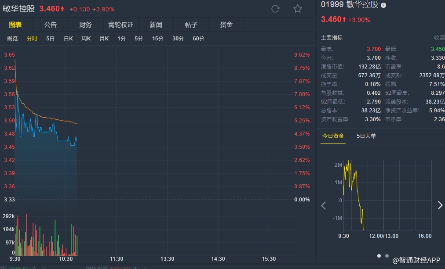
Task: Open the 窝轮权证 tab
Action: pos(121,25)
